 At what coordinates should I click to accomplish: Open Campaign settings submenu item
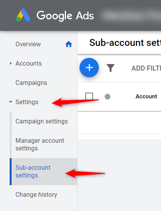(x=42, y=121)
